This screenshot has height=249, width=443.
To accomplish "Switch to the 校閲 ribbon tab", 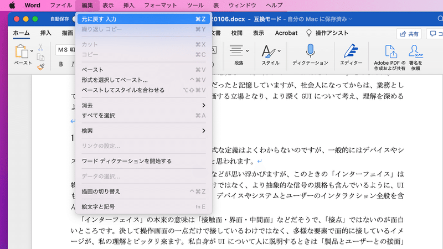I will (237, 33).
